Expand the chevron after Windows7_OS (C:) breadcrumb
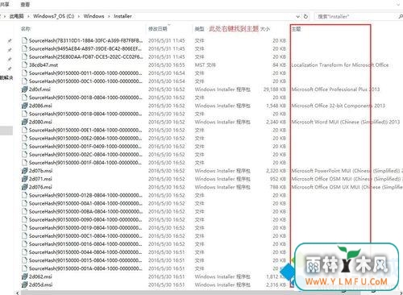 pyautogui.click(x=79, y=16)
